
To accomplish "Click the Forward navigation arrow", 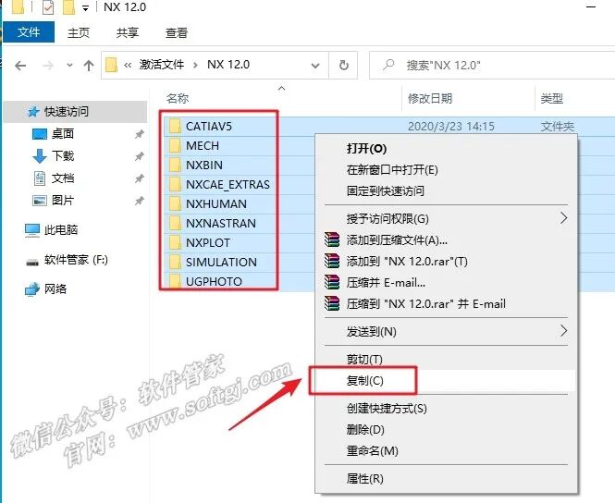I will coord(48,66).
